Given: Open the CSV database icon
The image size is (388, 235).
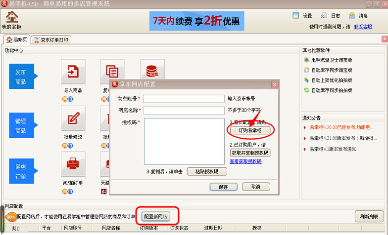Looking at the screenshot, I should pos(152,70).
